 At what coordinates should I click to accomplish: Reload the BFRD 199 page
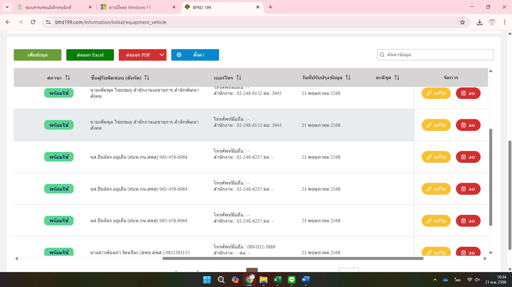click(33, 22)
